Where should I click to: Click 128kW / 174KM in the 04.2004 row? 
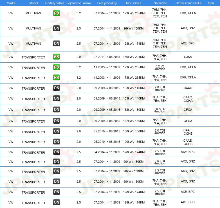click(134, 152)
